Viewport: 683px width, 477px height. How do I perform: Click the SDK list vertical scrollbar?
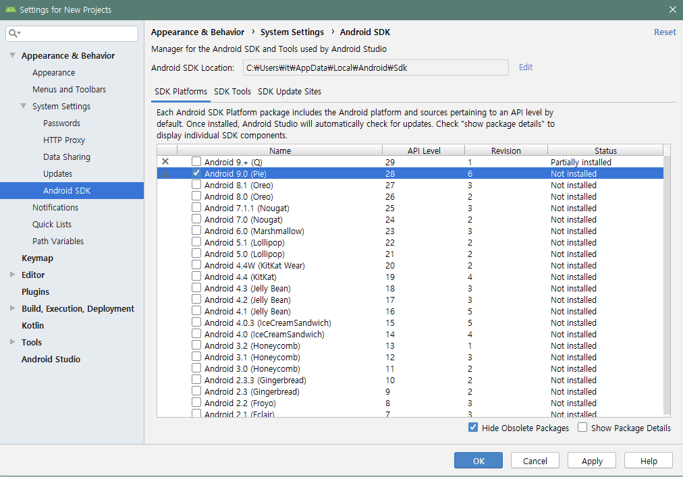[667, 285]
